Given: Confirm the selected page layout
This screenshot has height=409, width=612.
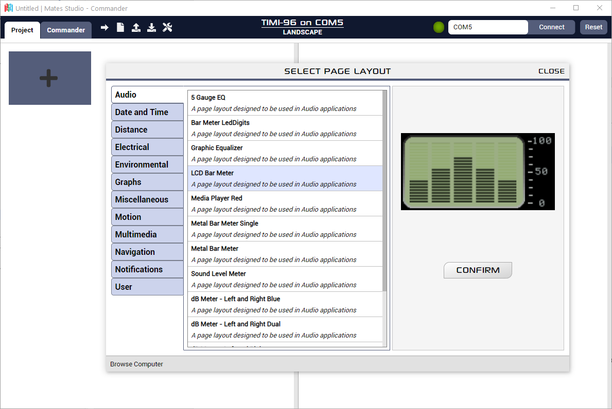Looking at the screenshot, I should tap(478, 270).
